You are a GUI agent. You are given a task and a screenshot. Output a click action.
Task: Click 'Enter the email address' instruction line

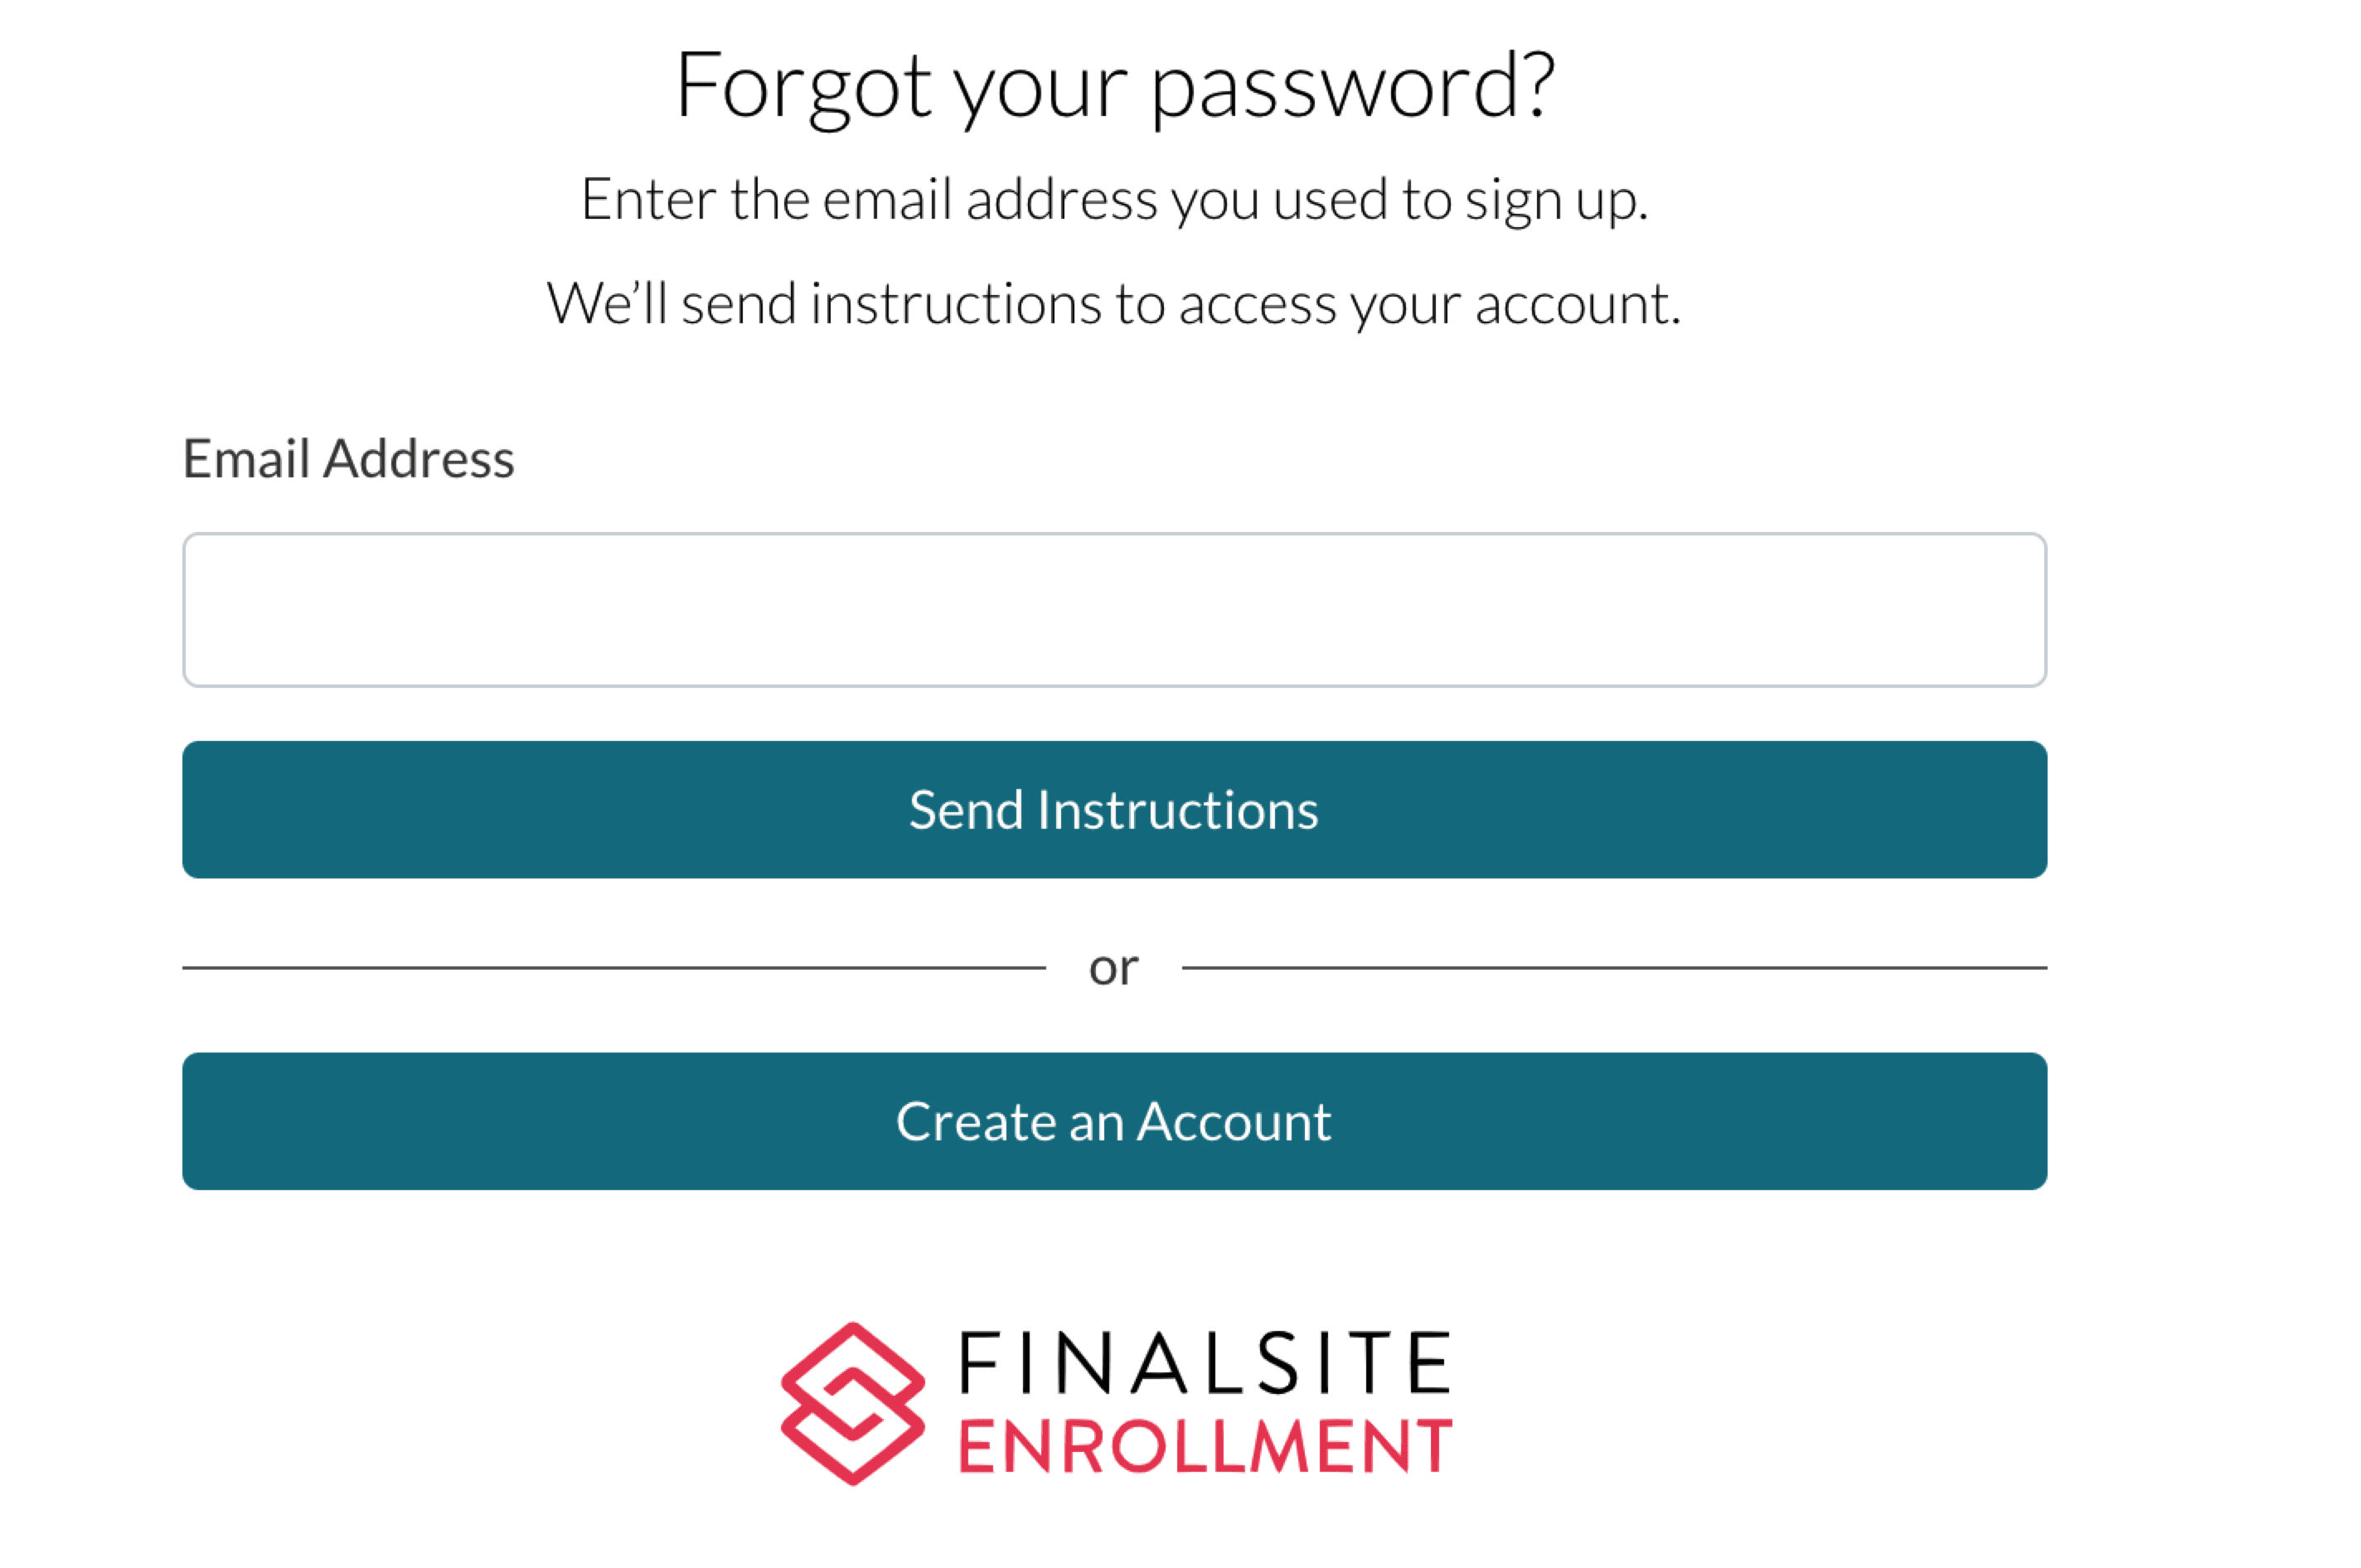[1114, 199]
